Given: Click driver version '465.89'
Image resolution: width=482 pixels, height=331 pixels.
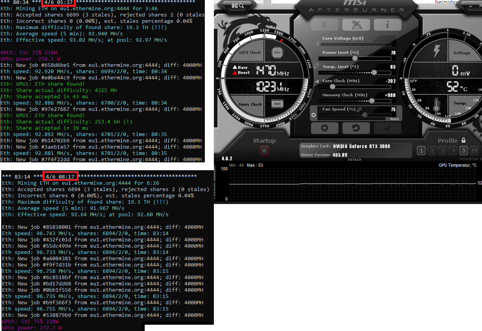Looking at the screenshot, I should click(340, 155).
